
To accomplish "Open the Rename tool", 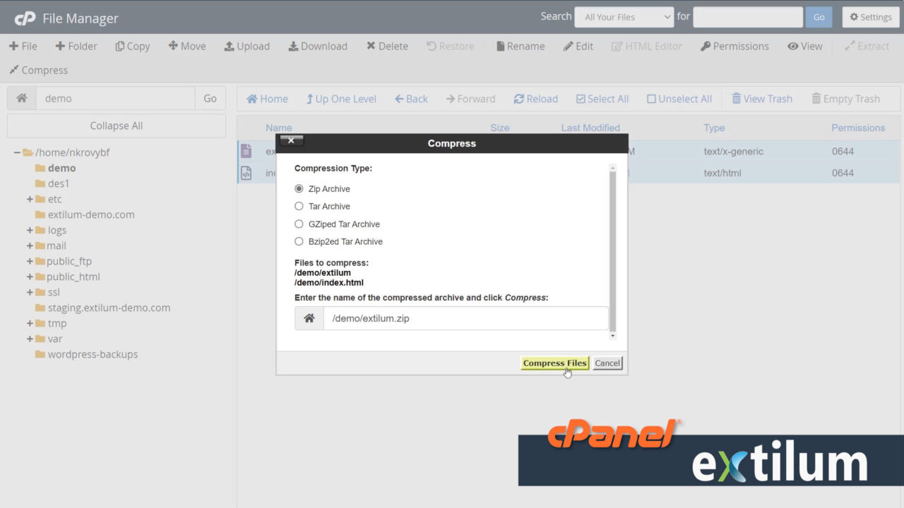I will 520,46.
